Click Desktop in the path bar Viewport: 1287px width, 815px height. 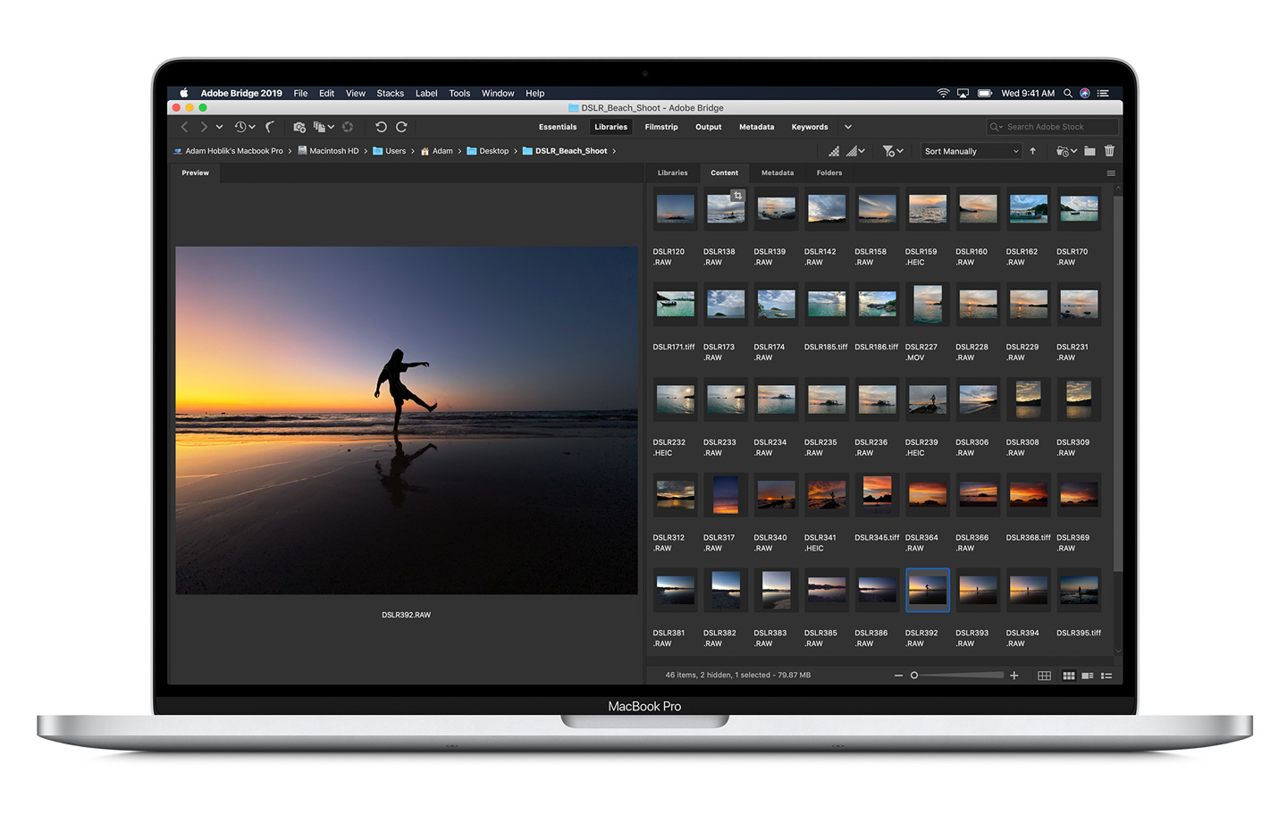488,151
